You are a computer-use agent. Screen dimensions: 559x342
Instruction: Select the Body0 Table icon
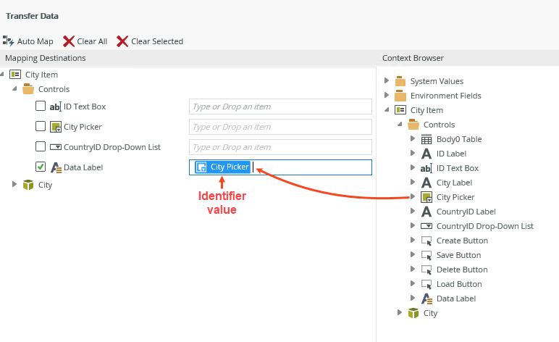tap(426, 139)
